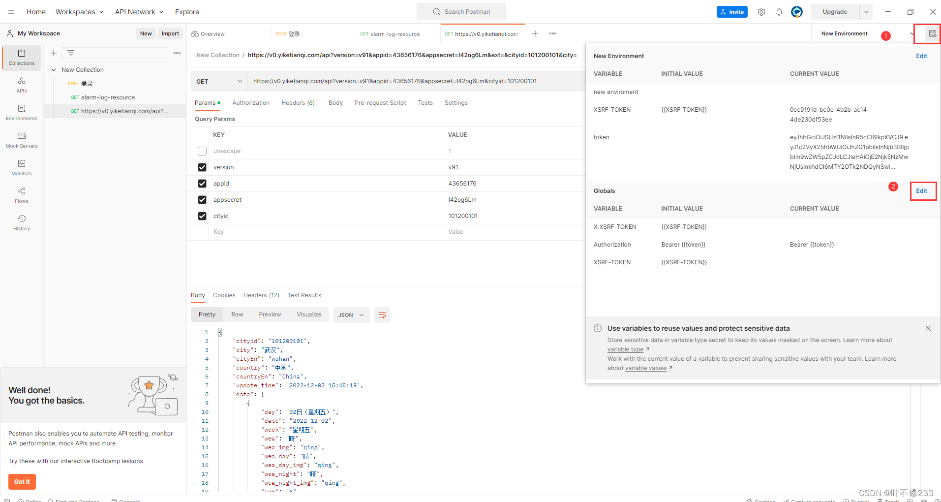Go to Home
This screenshot has width=941, height=502.
pyautogui.click(x=36, y=12)
